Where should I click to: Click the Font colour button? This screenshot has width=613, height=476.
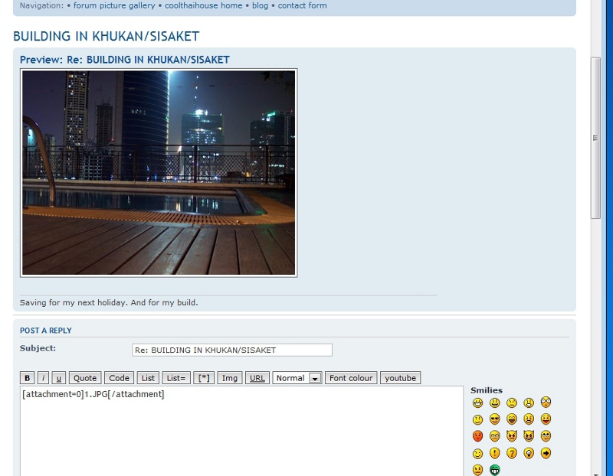pyautogui.click(x=351, y=378)
